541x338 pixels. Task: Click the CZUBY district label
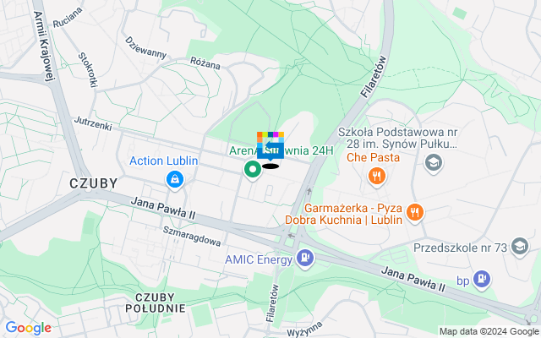pyautogui.click(x=94, y=183)
